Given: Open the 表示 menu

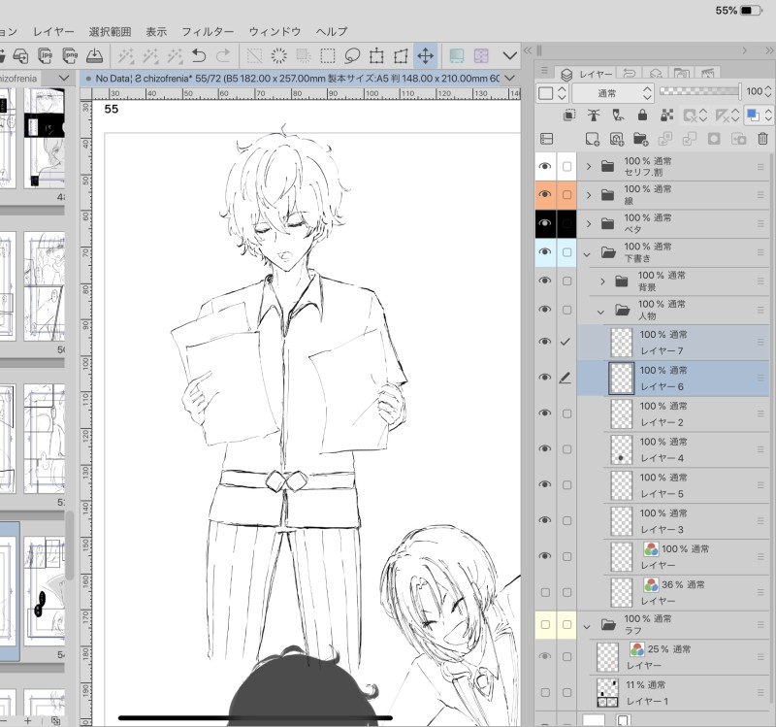Looking at the screenshot, I should [156, 32].
